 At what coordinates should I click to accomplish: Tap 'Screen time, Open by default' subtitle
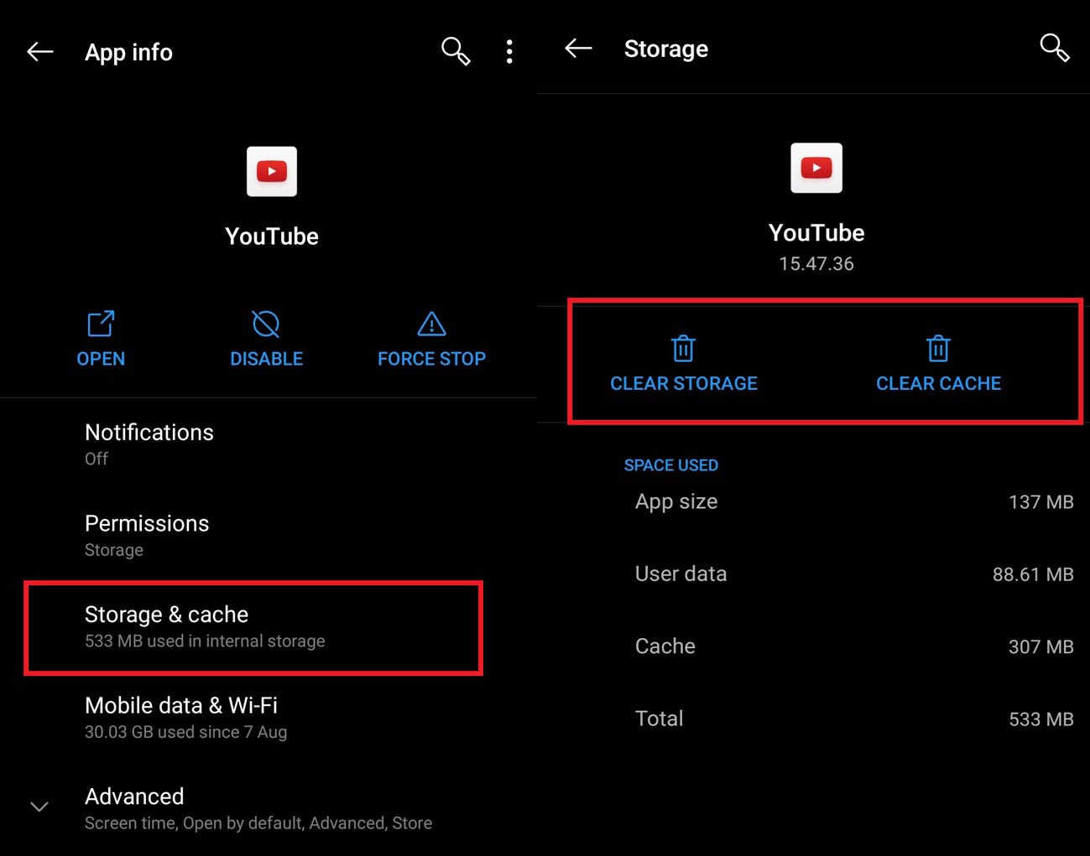258,823
